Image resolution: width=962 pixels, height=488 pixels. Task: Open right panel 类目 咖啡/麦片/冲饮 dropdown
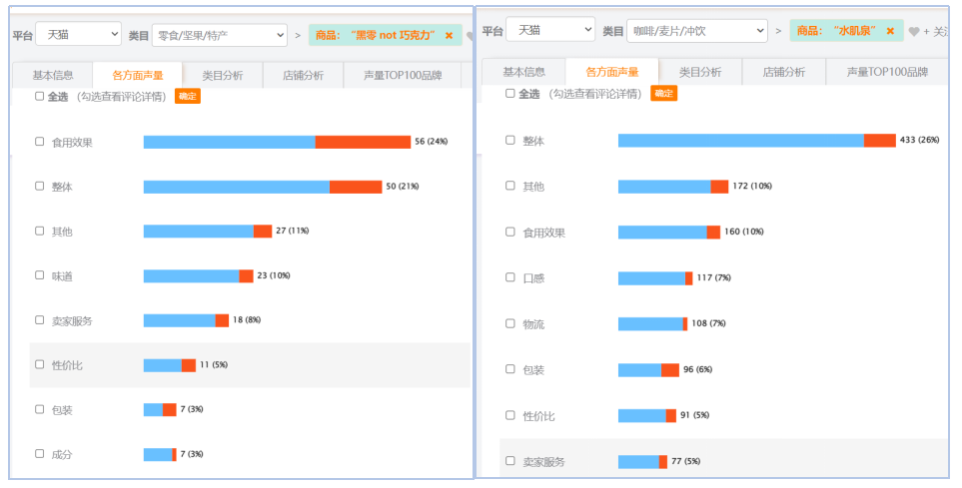[x=697, y=31]
